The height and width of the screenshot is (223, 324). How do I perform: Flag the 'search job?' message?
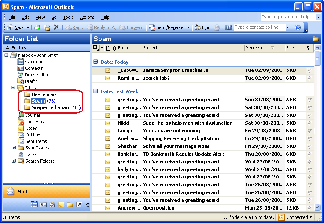point(309,78)
